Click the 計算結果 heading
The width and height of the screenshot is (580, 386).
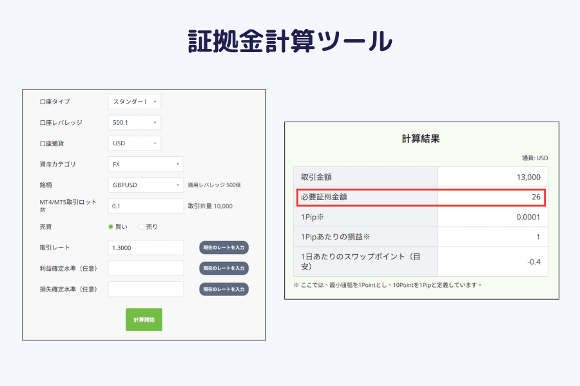click(421, 139)
